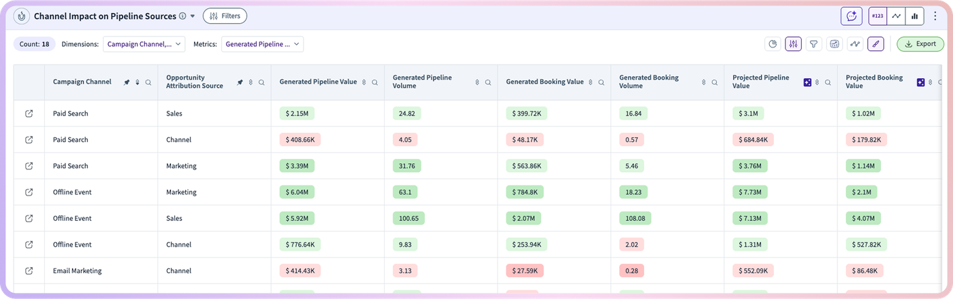Open the Dimensions dropdown

(x=144, y=44)
